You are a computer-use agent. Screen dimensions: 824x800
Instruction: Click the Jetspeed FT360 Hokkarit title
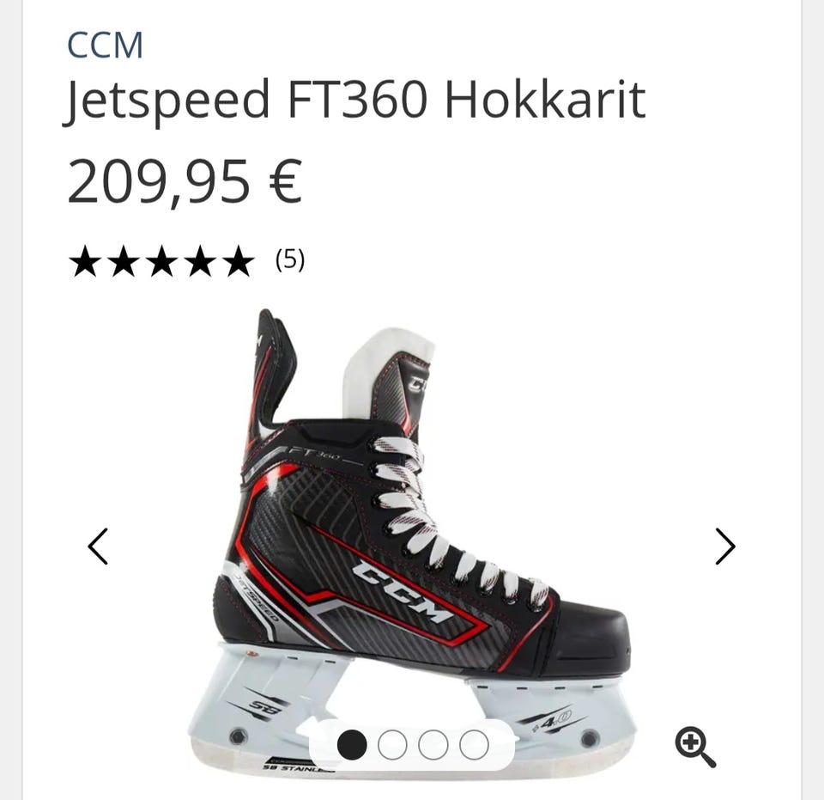(x=354, y=101)
